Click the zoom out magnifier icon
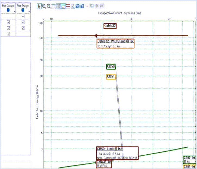 coord(49,6)
